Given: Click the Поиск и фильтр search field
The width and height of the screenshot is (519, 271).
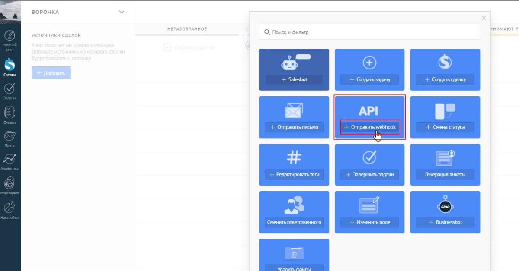Looking at the screenshot, I should click(x=370, y=31).
